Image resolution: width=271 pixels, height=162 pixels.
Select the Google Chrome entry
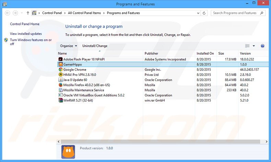(x=163, y=70)
